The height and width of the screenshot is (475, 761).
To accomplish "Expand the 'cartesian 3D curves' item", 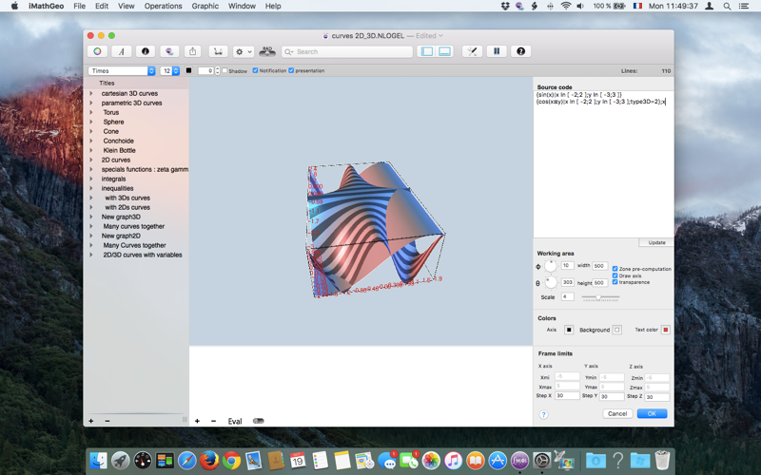I will [90, 93].
